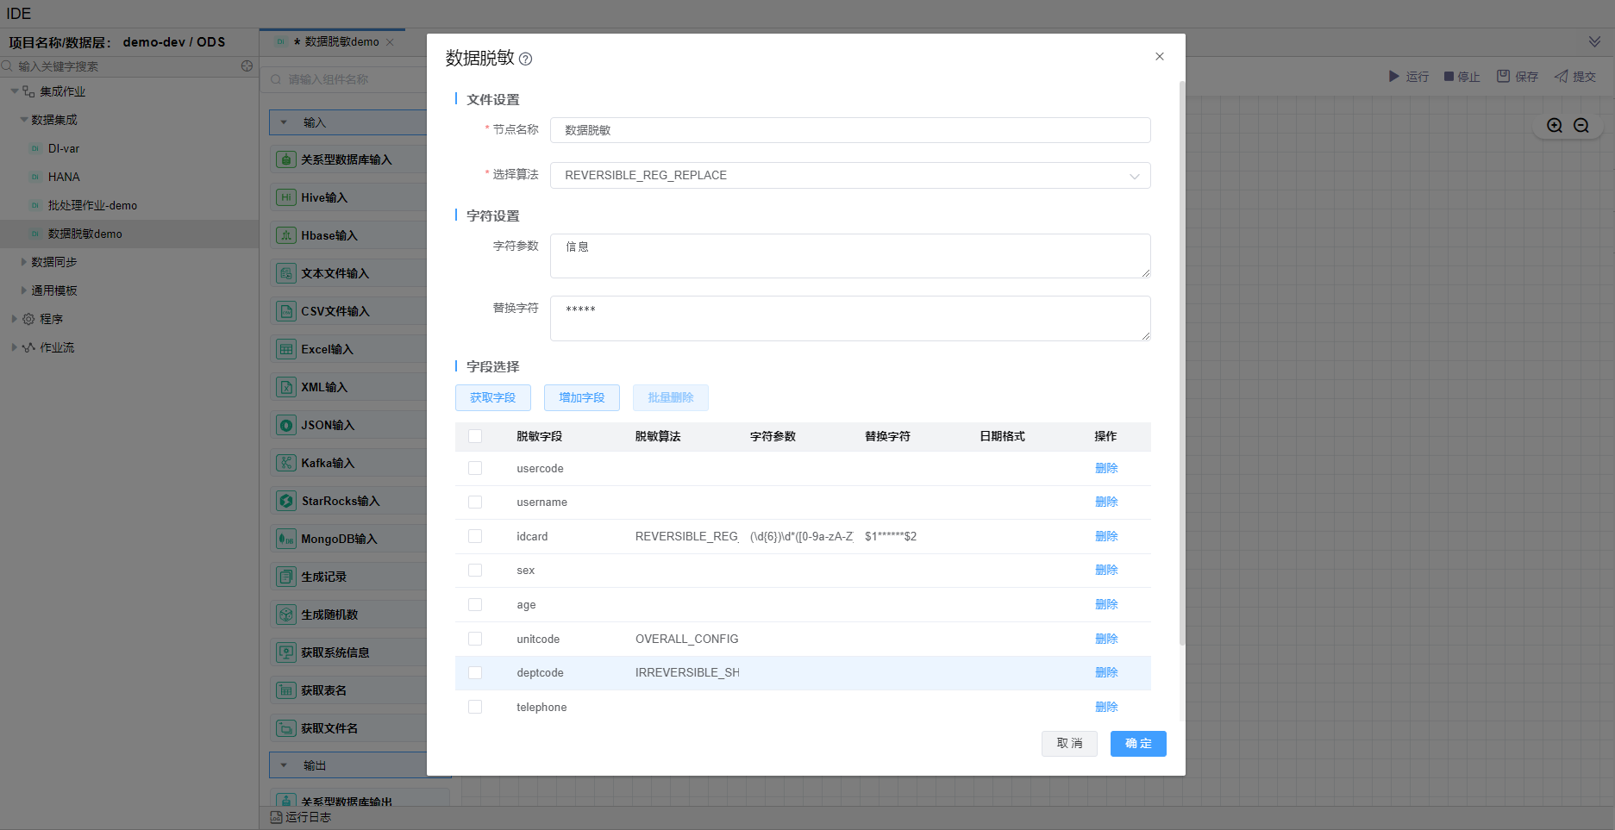The image size is (1615, 830).
Task: Click the locate icon beside keyword search
Action: coord(247,66)
